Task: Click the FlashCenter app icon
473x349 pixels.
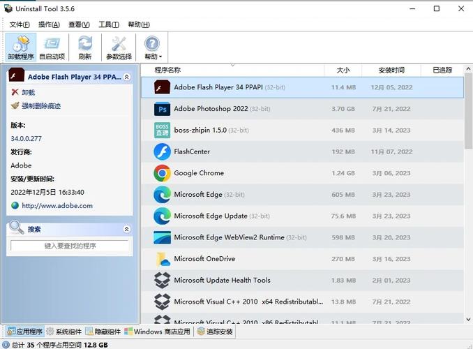Action: coord(162,152)
